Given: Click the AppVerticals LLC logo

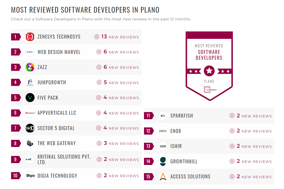Looking at the screenshot, I should click(30, 113).
